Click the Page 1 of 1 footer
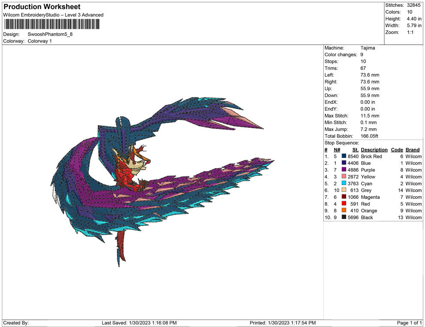Image resolution: width=425 pixels, height=327 pixels. [410, 323]
